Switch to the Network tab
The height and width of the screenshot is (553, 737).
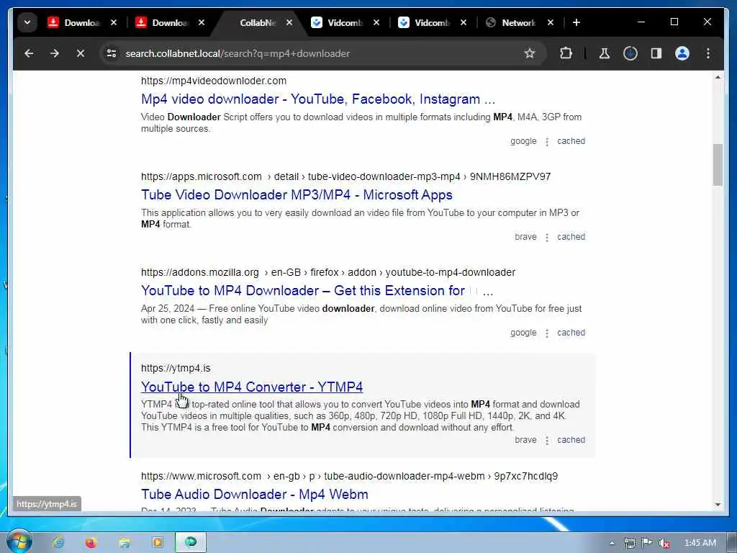pyautogui.click(x=512, y=22)
